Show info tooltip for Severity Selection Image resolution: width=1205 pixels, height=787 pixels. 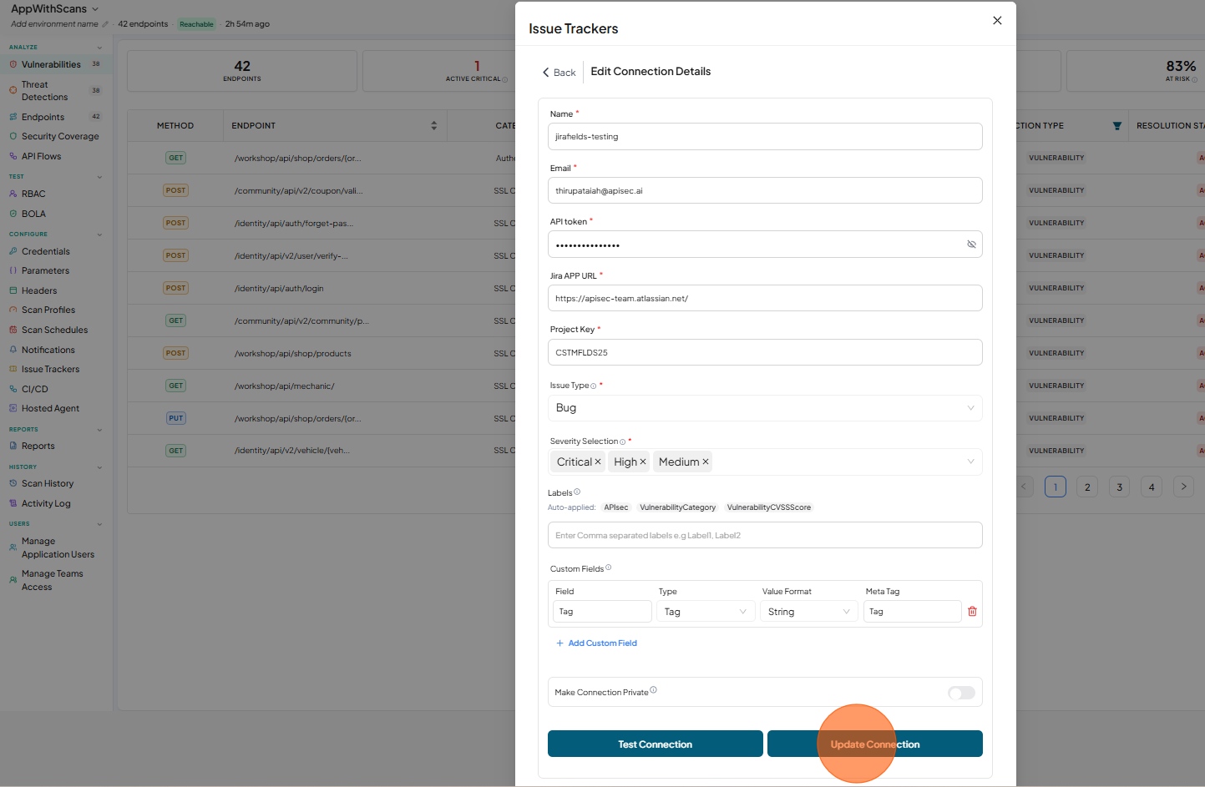pos(622,441)
